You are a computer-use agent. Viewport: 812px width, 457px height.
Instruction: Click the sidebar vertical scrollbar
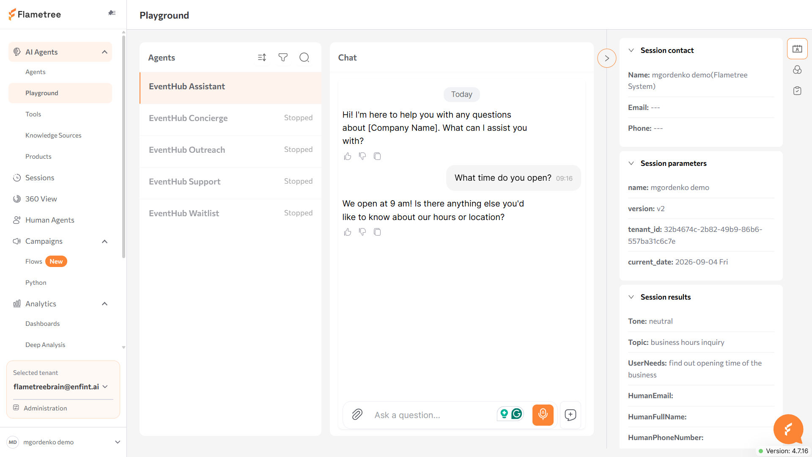point(123,146)
